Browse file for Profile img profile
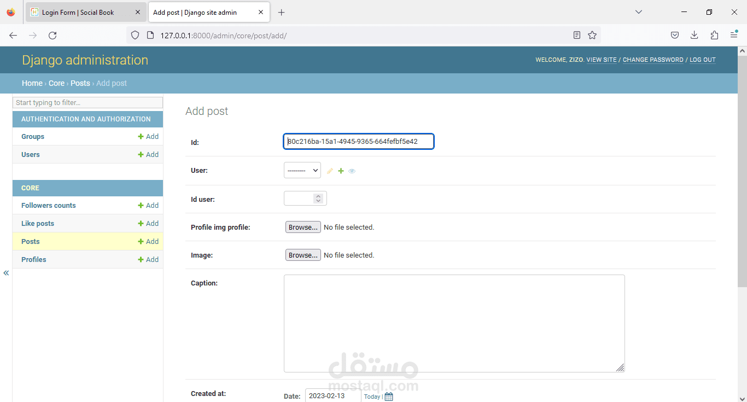747x402 pixels. pyautogui.click(x=303, y=228)
